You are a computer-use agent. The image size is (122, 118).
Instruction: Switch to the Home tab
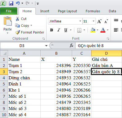(27, 11)
